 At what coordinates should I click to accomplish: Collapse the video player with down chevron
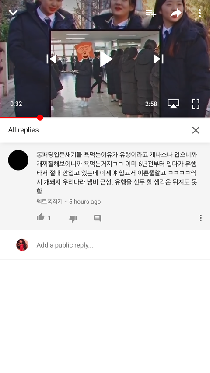point(13,12)
